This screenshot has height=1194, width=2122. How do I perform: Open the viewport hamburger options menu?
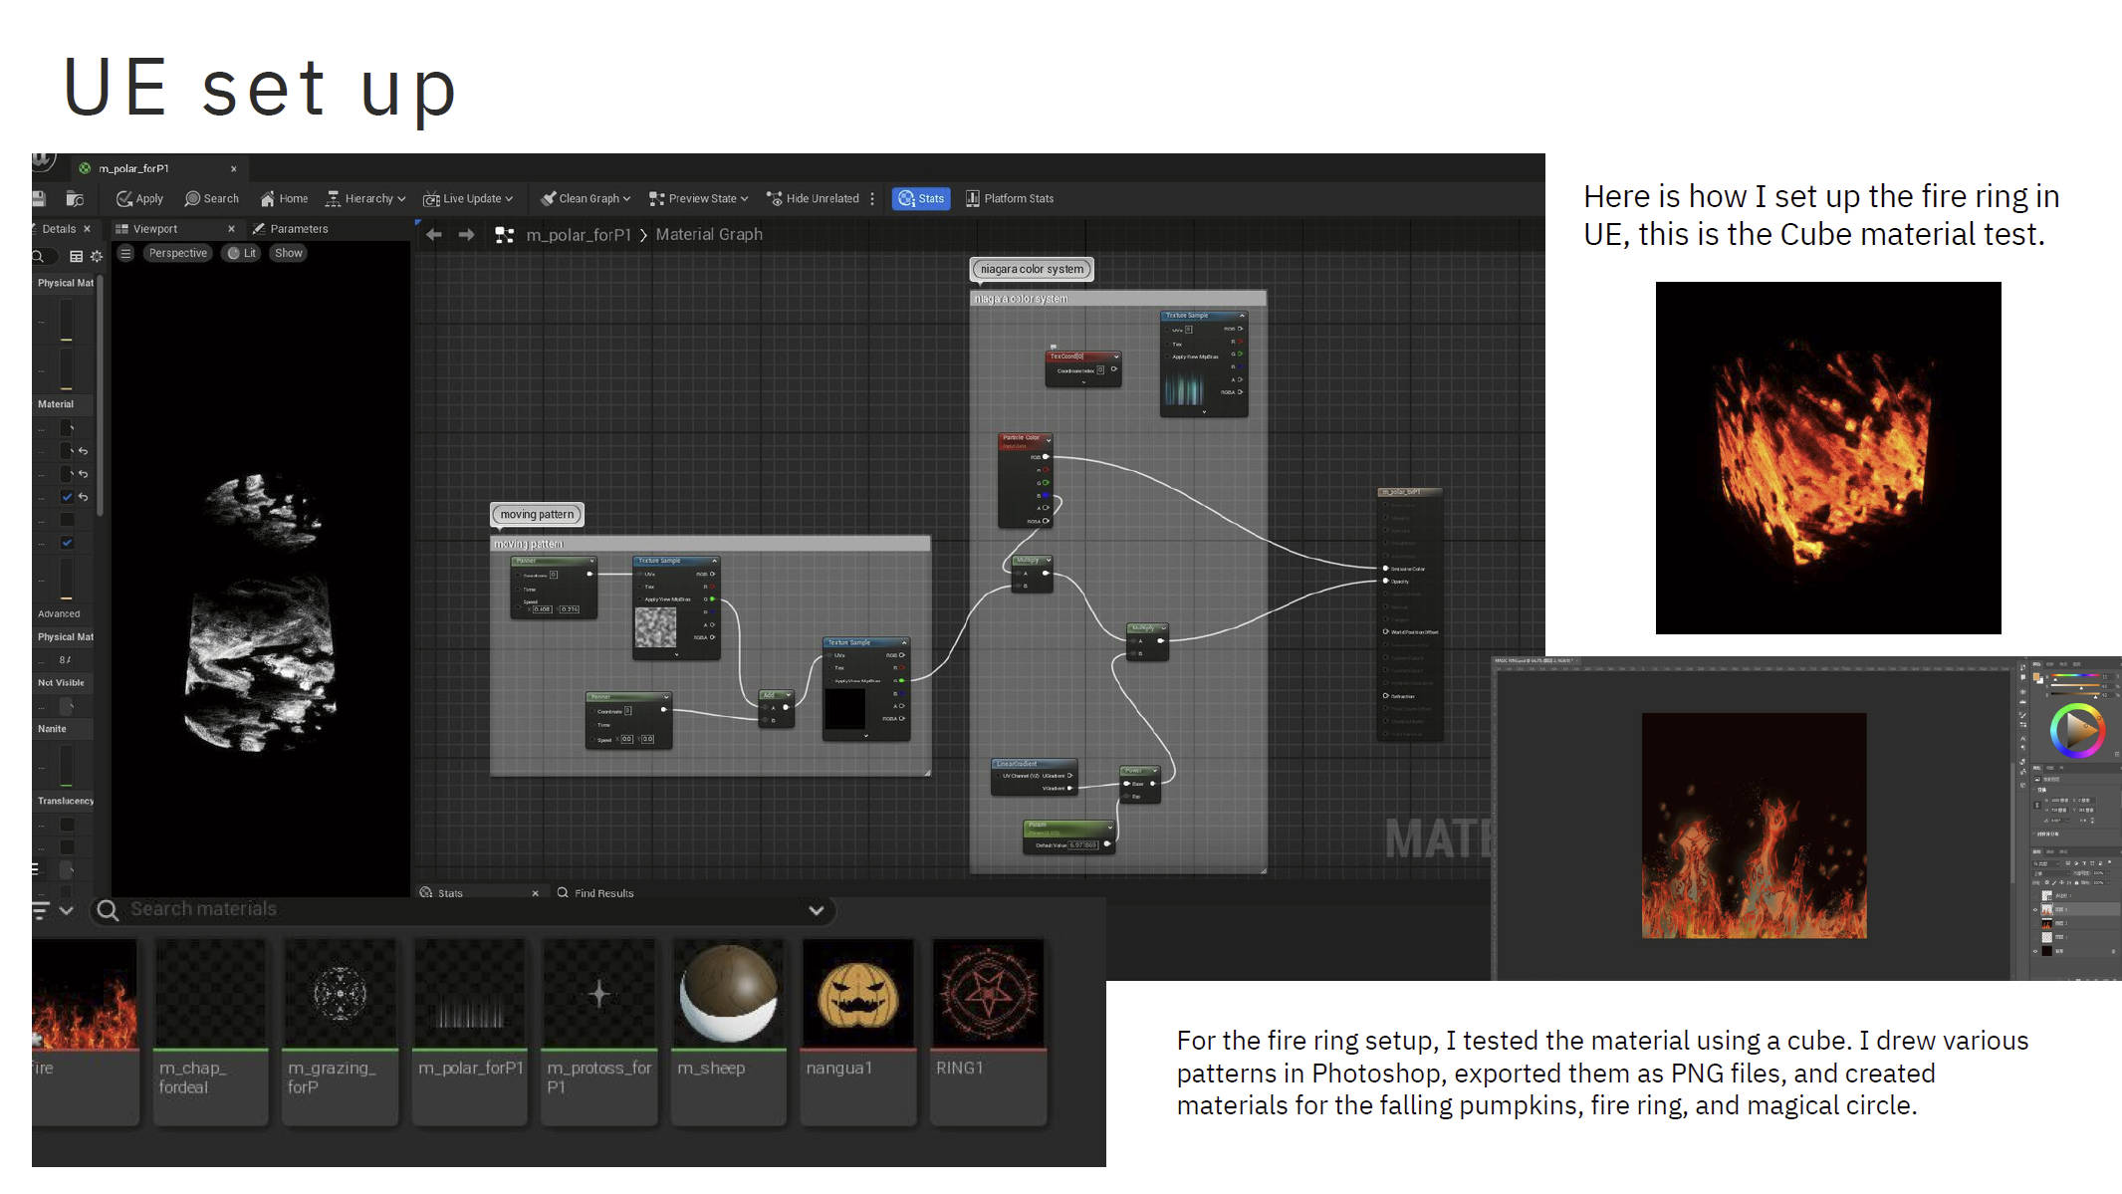click(x=125, y=253)
